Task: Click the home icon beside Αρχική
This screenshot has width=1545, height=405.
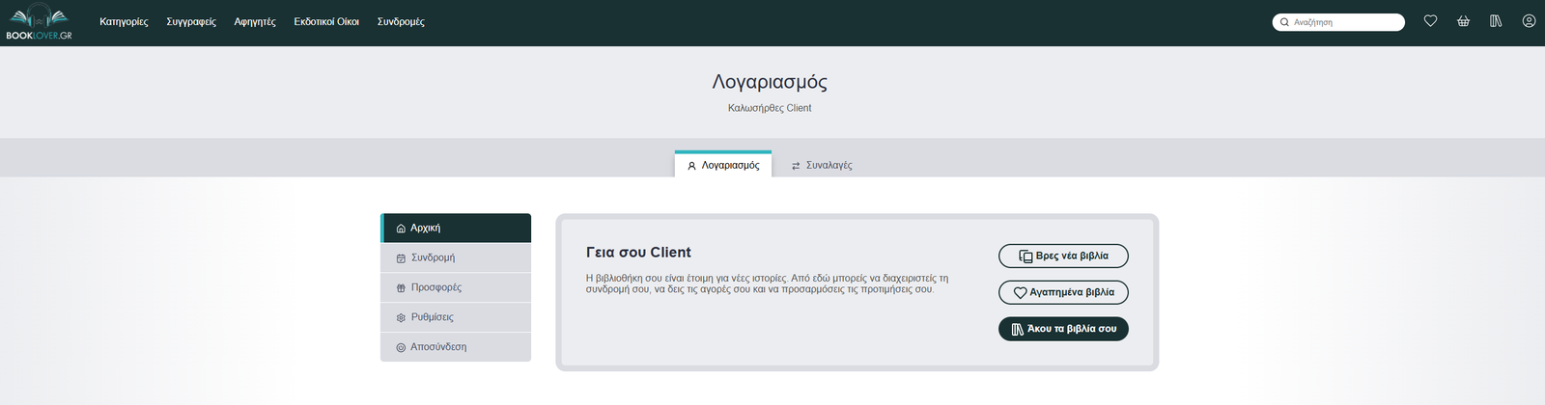Action: pyautogui.click(x=401, y=229)
